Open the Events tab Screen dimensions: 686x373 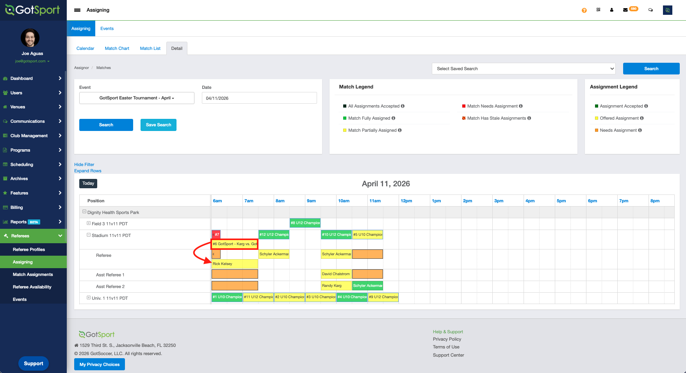click(107, 28)
